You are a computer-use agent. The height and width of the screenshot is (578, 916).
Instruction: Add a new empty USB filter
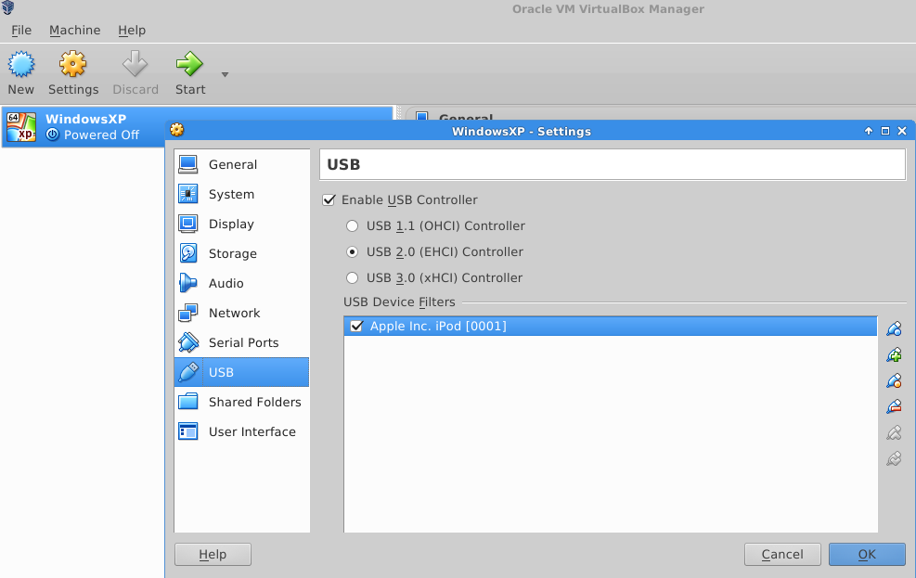pyautogui.click(x=893, y=328)
